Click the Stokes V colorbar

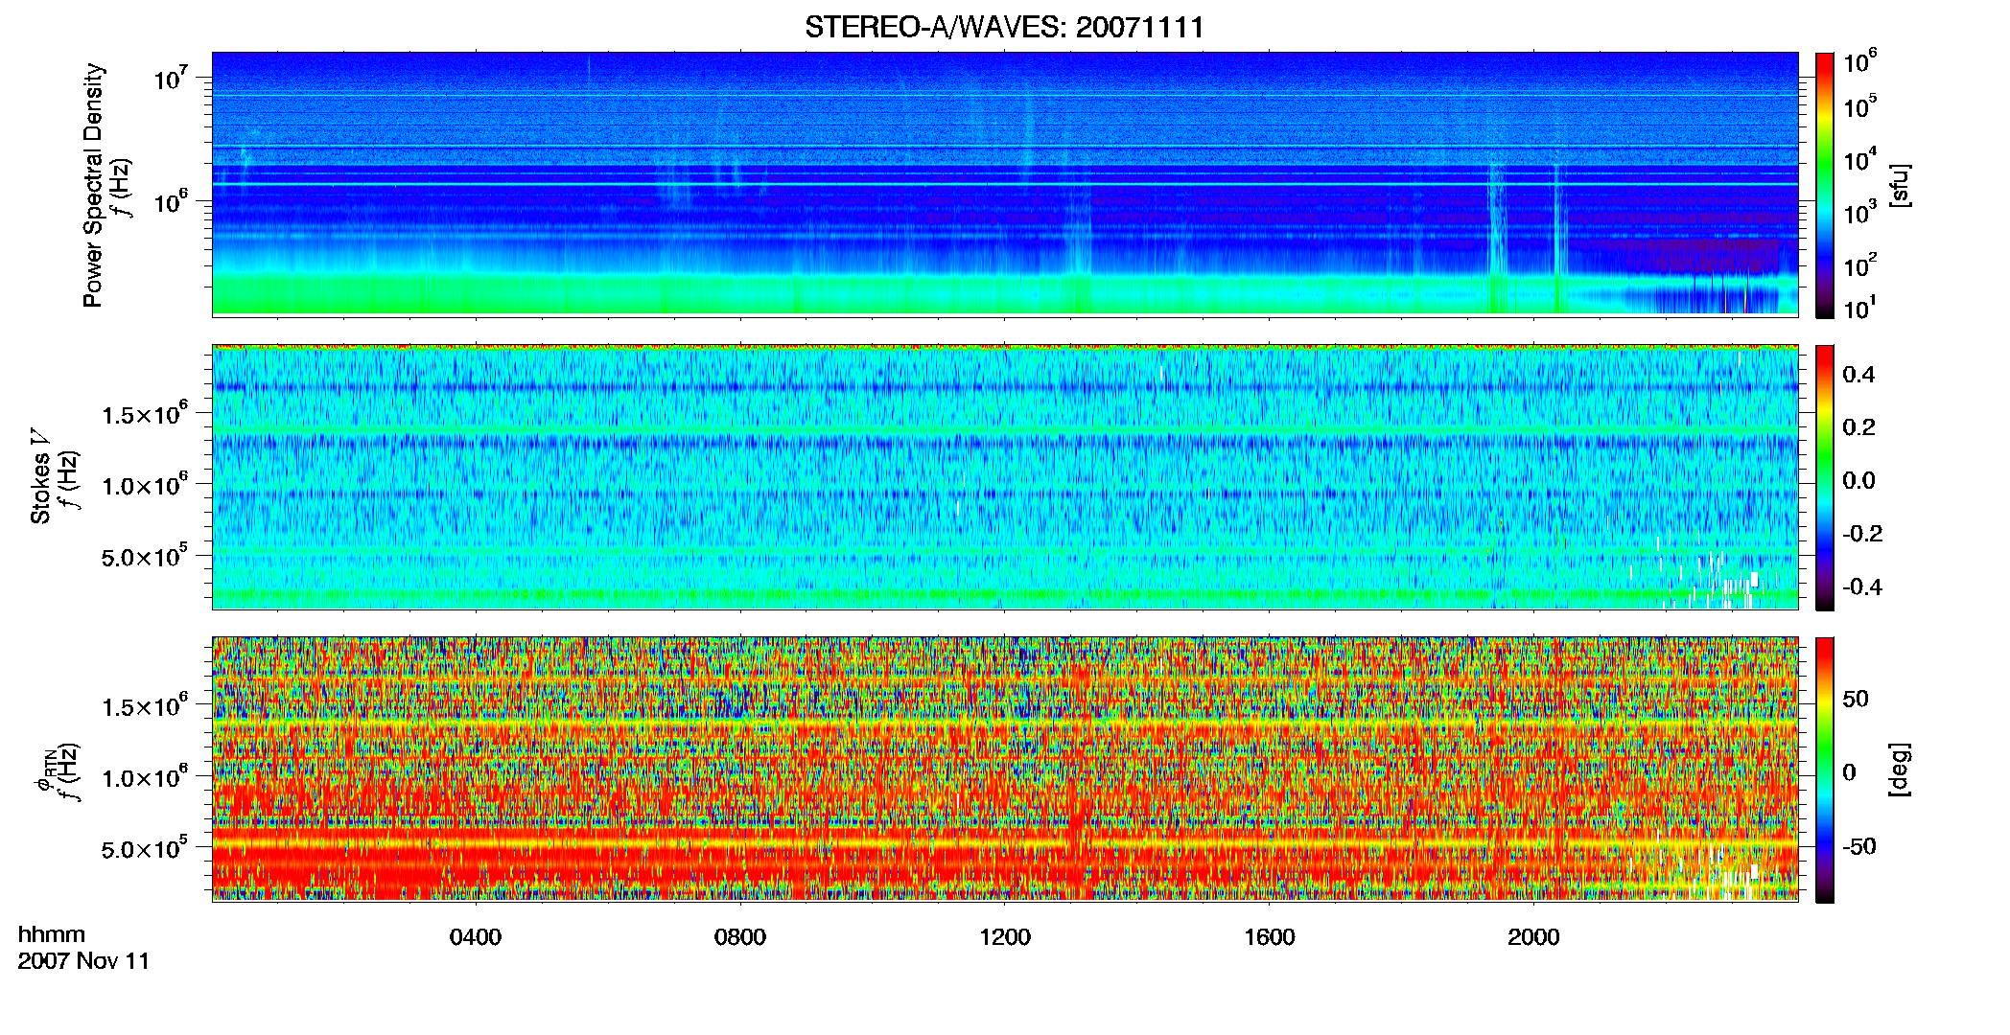1825,477
